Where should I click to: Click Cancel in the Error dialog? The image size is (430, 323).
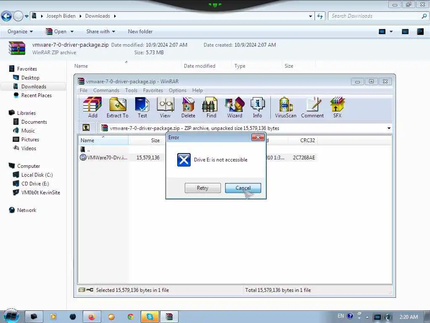point(243,188)
